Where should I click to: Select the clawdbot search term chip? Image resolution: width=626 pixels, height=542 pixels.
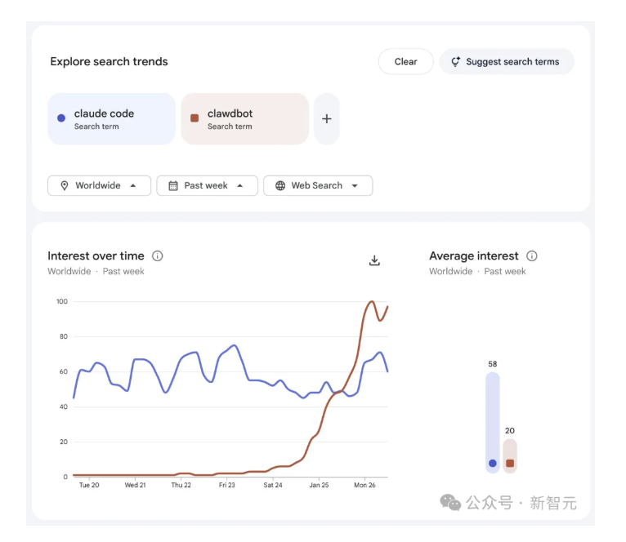[x=244, y=119]
